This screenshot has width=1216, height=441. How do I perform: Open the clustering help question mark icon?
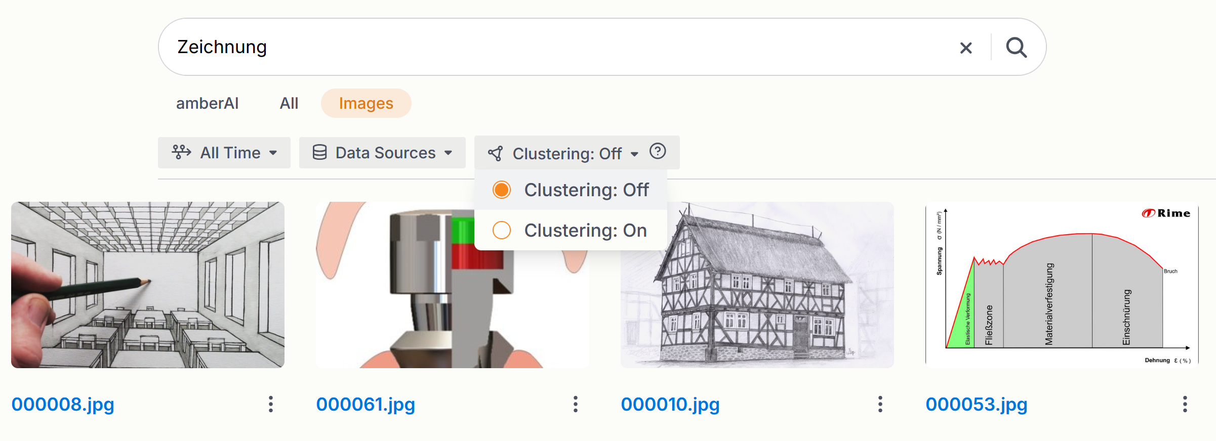tap(658, 151)
